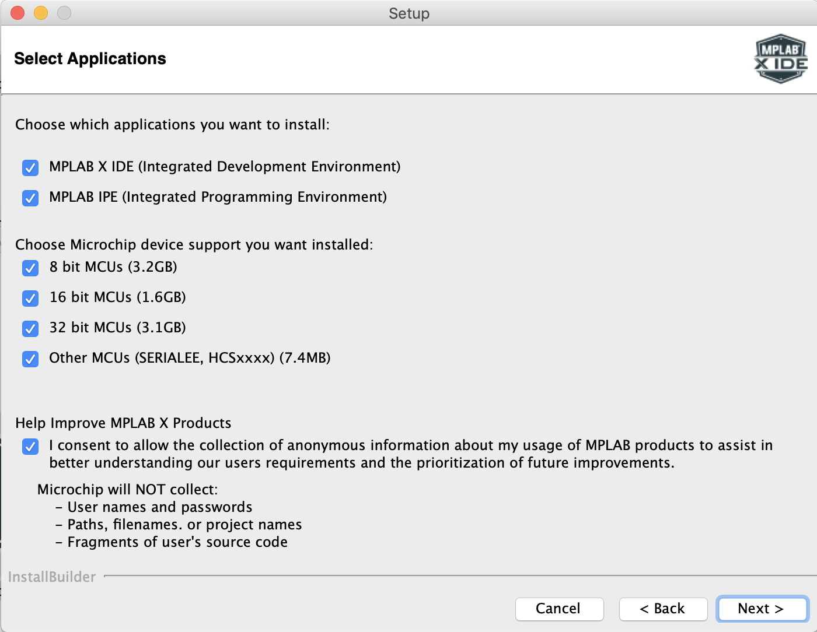This screenshot has height=632, width=817.
Task: Toggle Other MCUs (SERIALEE, HCSxxxx) checkbox
Action: pyautogui.click(x=30, y=359)
